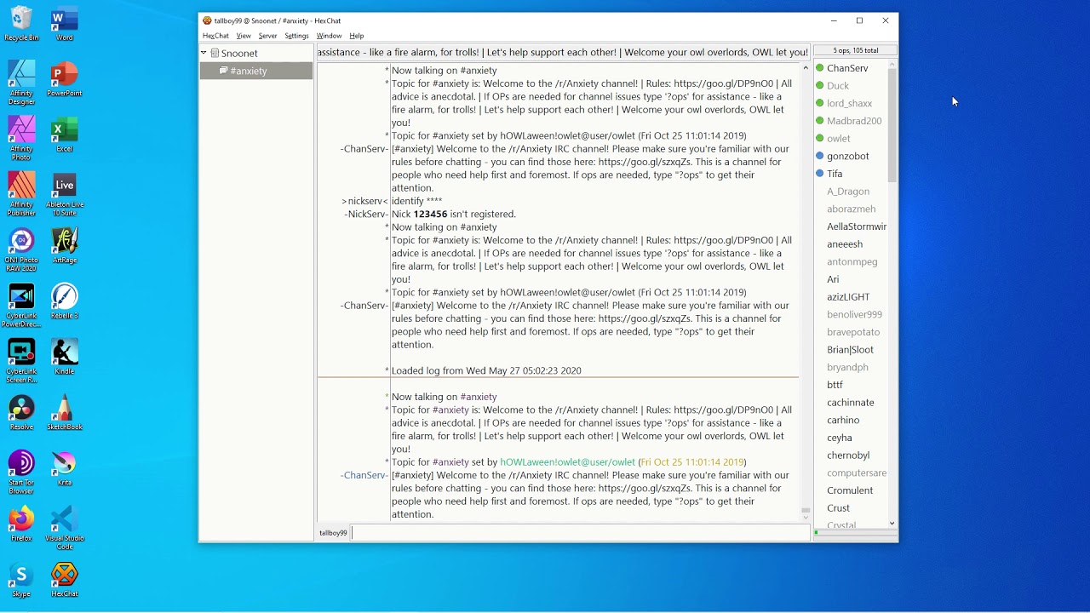Open the Server menu
This screenshot has width=1090, height=613.
[x=267, y=36]
